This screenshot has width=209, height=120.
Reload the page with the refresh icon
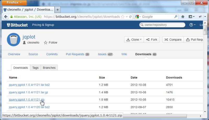[130, 17]
